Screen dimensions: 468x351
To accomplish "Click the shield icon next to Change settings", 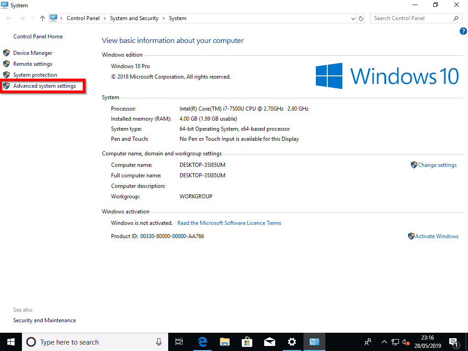I will tap(414, 165).
